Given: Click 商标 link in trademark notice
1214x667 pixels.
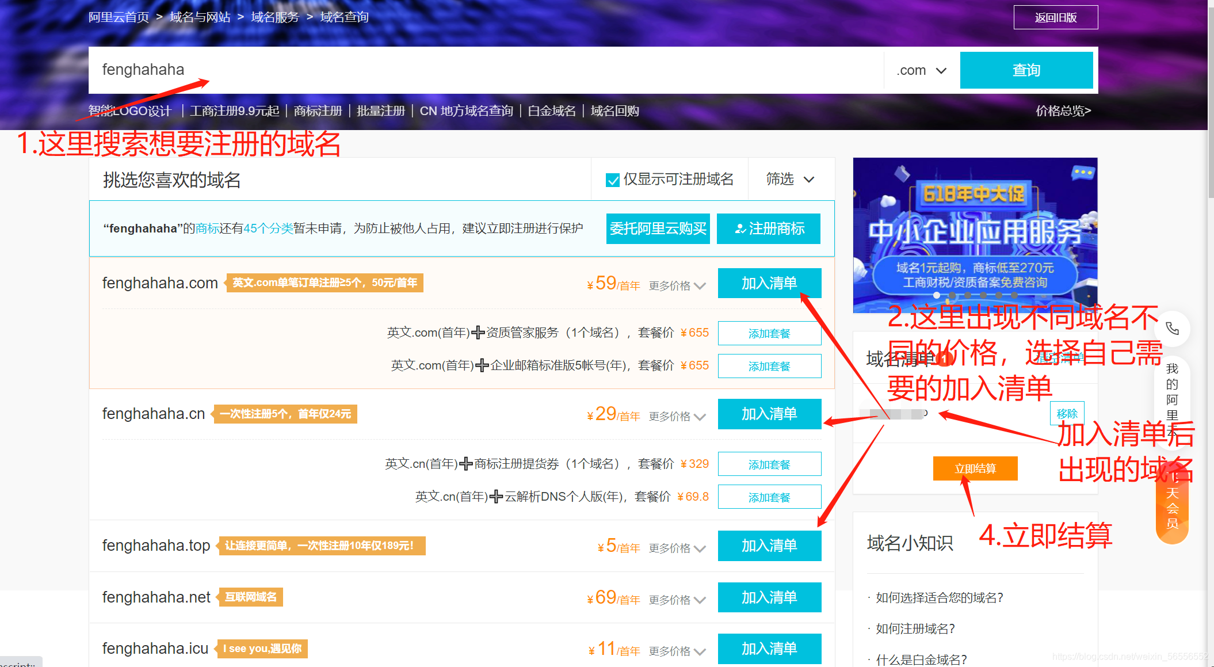Looking at the screenshot, I should (208, 228).
